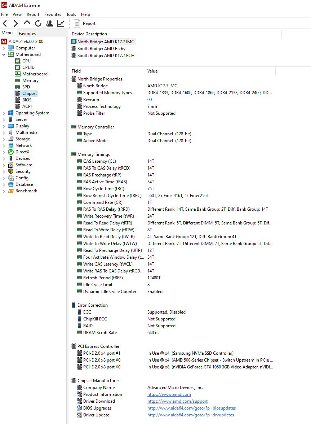Expand the Operating System node
The width and height of the screenshot is (311, 424).
pos(4,113)
